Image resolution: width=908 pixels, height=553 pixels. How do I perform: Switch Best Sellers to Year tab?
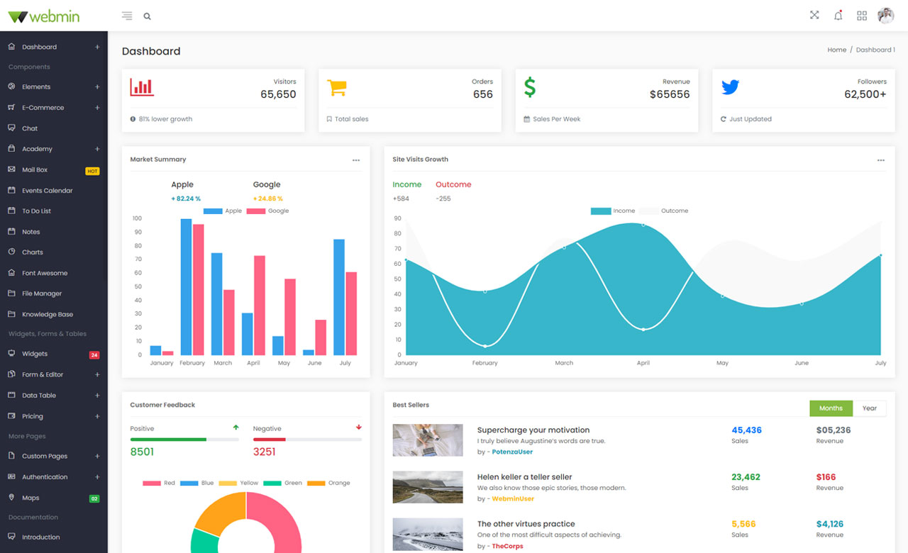(x=870, y=408)
